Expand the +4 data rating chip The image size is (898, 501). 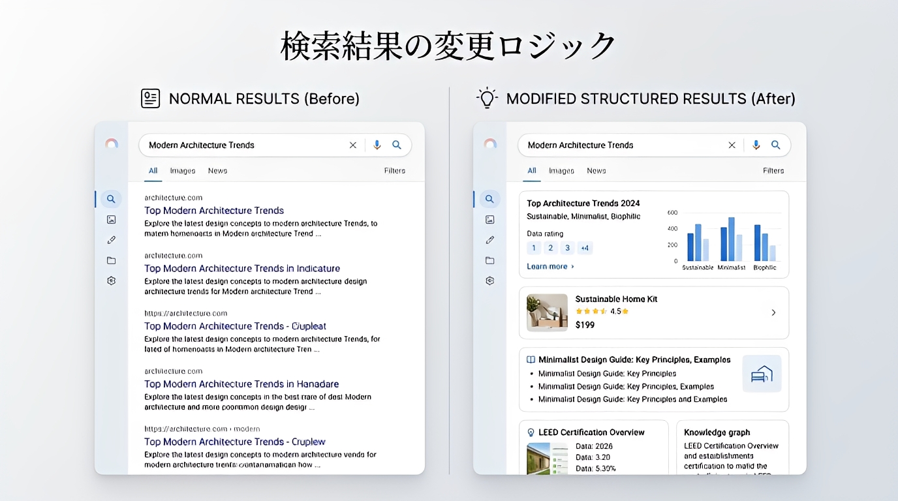click(585, 248)
